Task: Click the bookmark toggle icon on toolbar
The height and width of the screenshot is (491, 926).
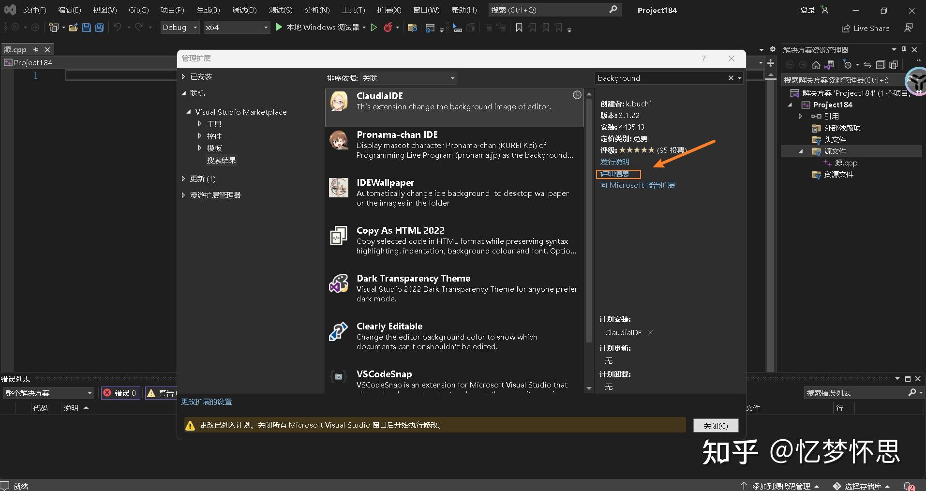Action: pyautogui.click(x=519, y=28)
